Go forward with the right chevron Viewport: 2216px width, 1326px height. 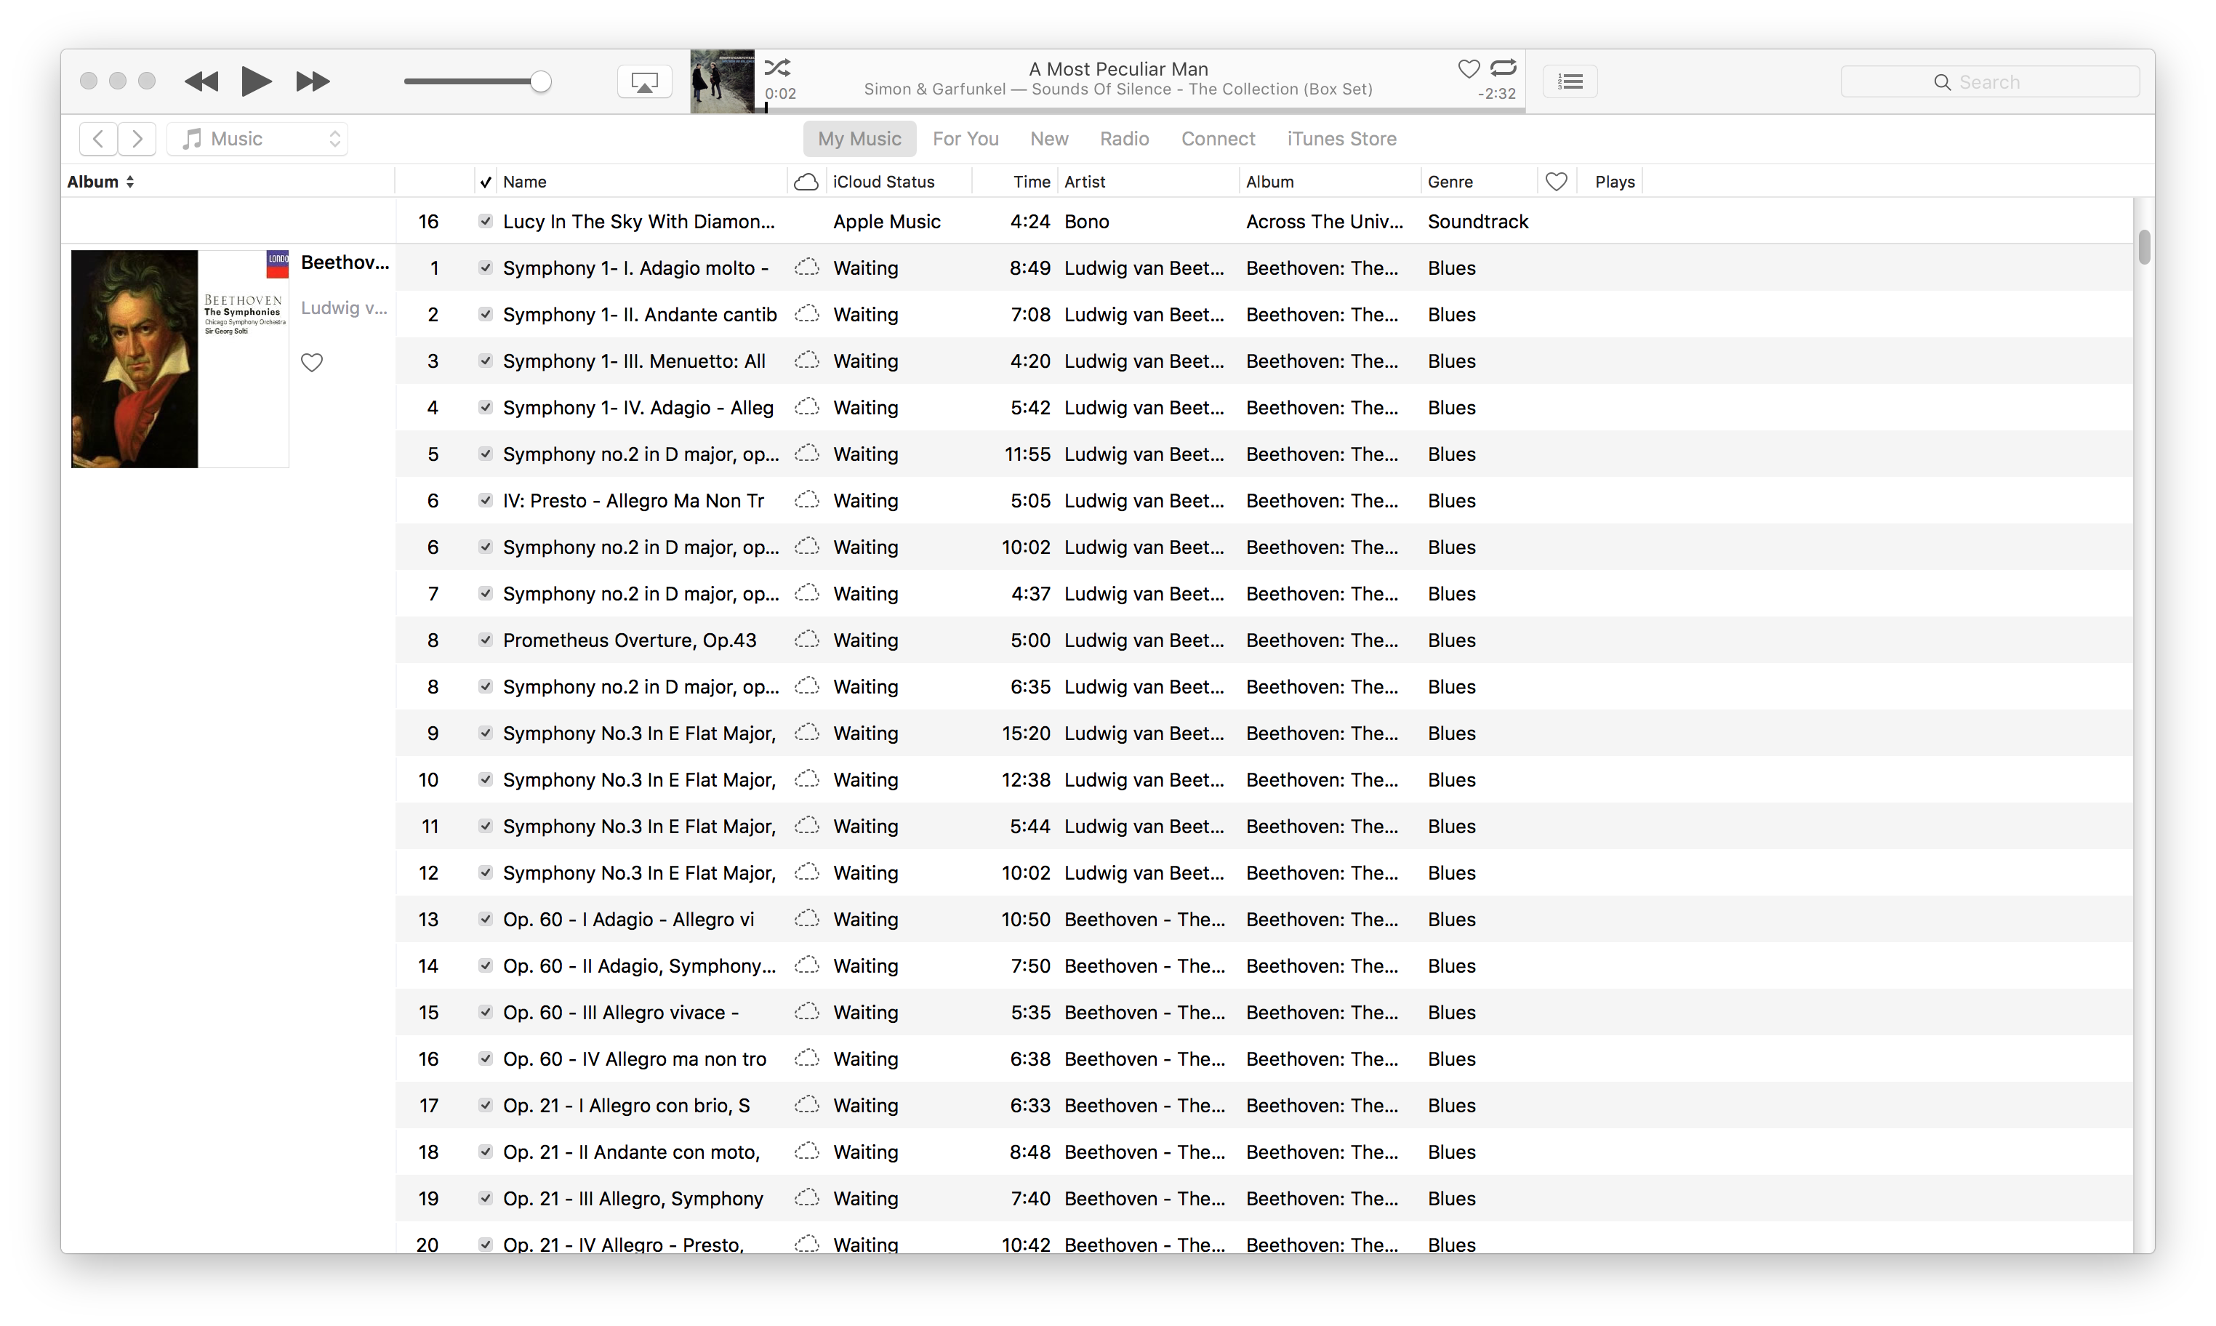[137, 139]
